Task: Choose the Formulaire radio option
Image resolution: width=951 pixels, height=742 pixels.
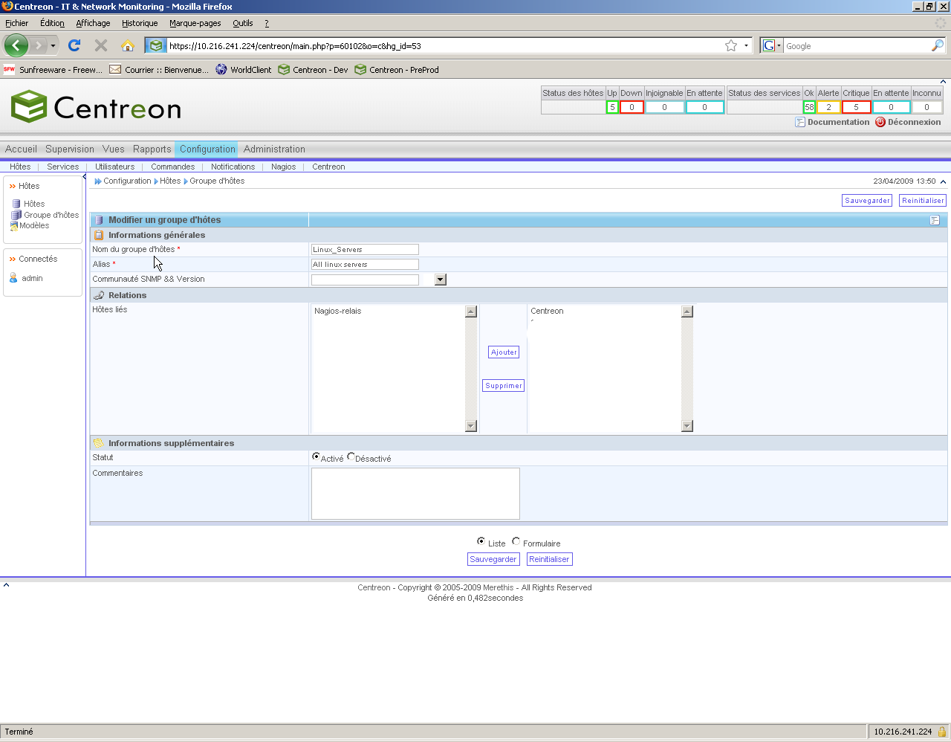Action: (516, 542)
